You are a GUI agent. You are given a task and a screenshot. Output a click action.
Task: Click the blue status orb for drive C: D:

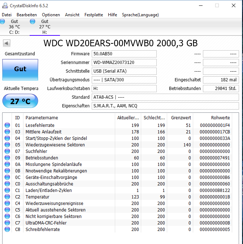(x=2, y=21)
